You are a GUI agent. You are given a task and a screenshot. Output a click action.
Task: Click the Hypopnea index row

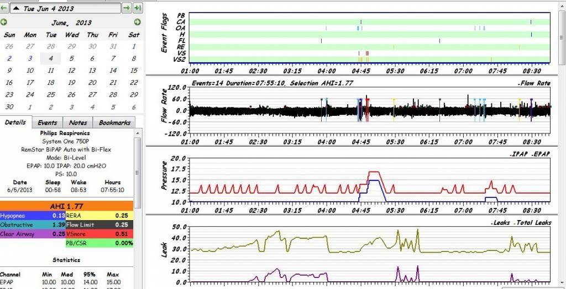[x=33, y=216]
